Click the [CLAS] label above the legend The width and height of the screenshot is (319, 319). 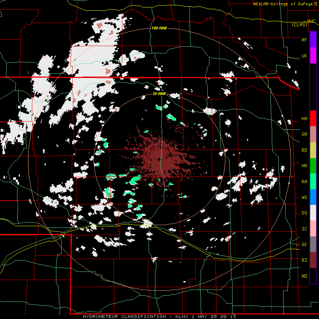pyautogui.click(x=300, y=25)
